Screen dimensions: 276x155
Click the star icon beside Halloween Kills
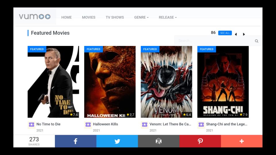click(x=88, y=125)
